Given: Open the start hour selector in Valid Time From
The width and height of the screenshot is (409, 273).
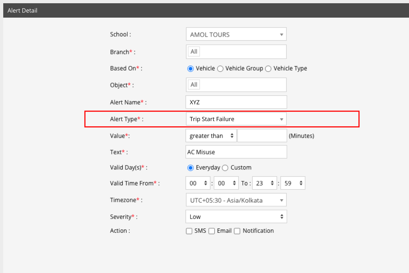Looking at the screenshot, I should 198,183.
